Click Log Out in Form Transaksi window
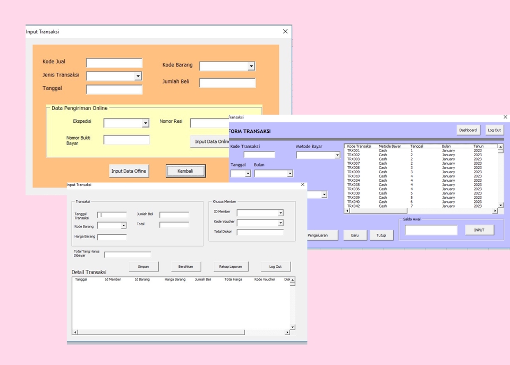 (495, 130)
